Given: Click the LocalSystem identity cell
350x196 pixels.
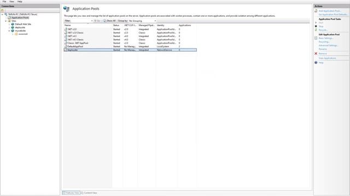Looking at the screenshot, I should click(x=163, y=46).
